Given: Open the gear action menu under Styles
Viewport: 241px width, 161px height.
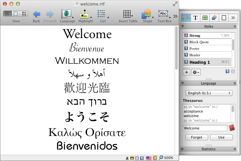Looking at the screenshot, I should 196,72.
